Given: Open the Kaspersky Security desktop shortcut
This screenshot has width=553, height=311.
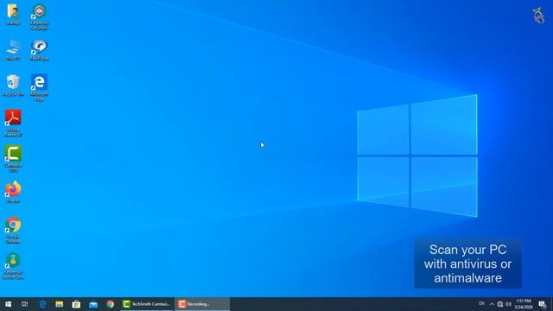Looking at the screenshot, I should 39,16.
